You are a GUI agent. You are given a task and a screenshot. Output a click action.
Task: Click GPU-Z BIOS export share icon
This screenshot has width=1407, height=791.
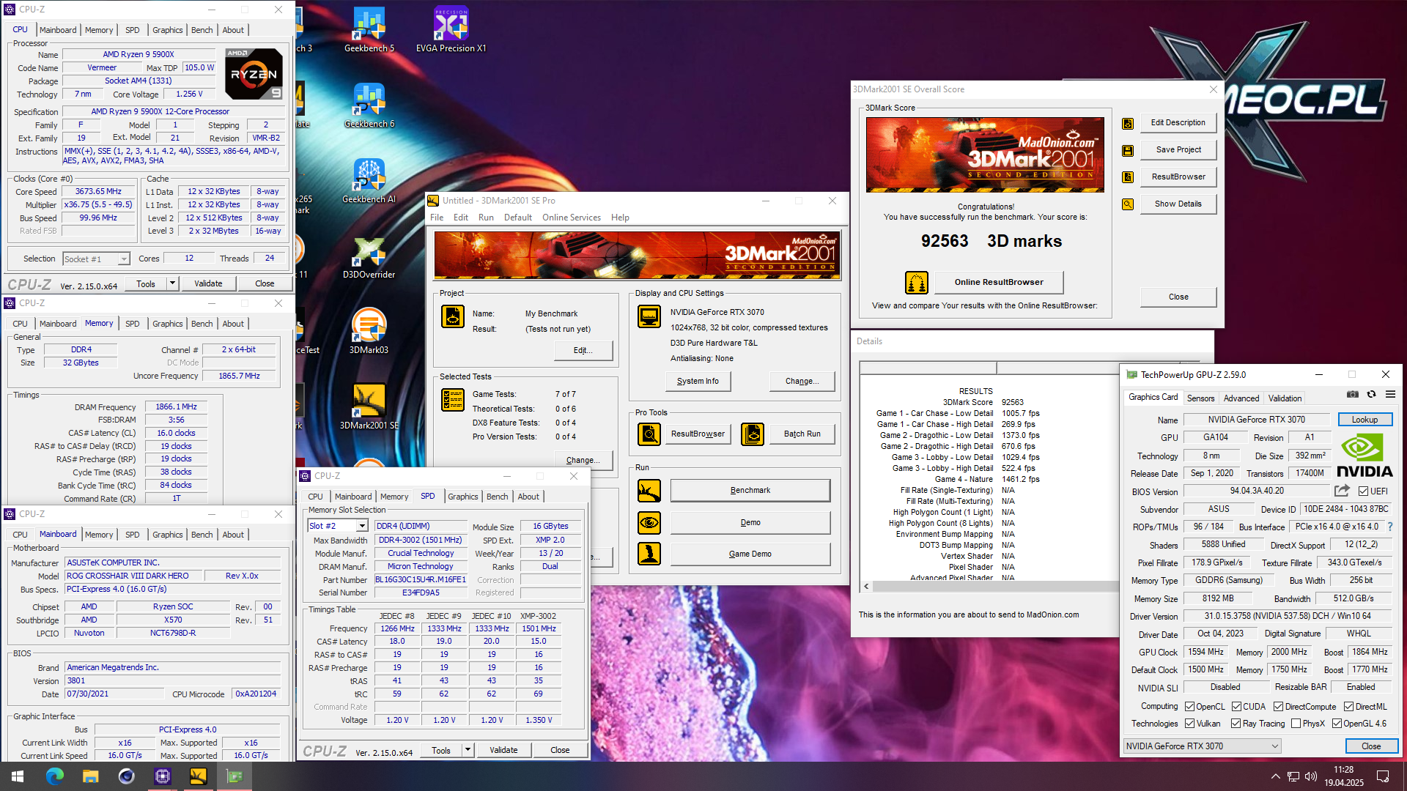[x=1342, y=491]
